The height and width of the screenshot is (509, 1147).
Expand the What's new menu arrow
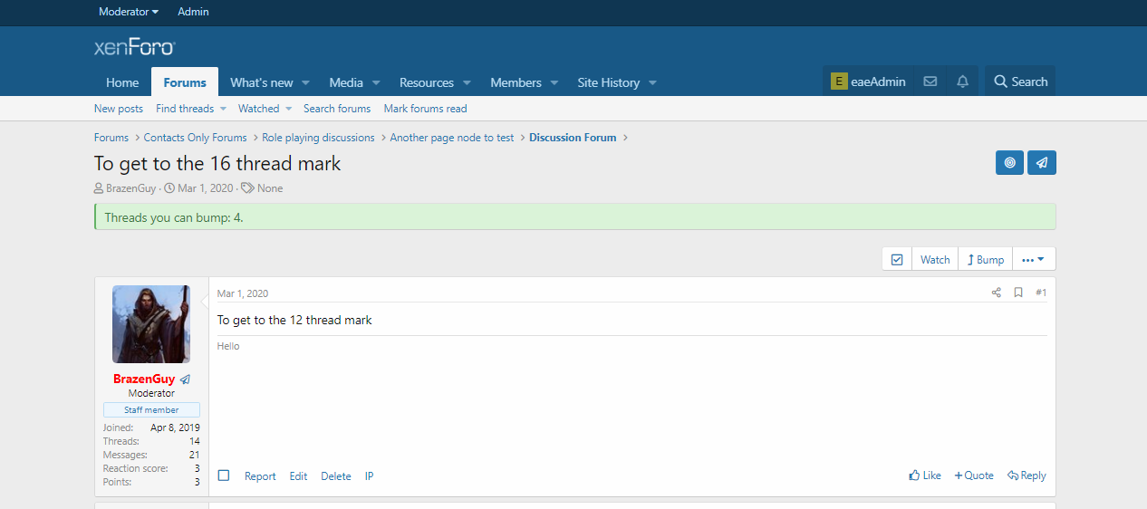(305, 82)
